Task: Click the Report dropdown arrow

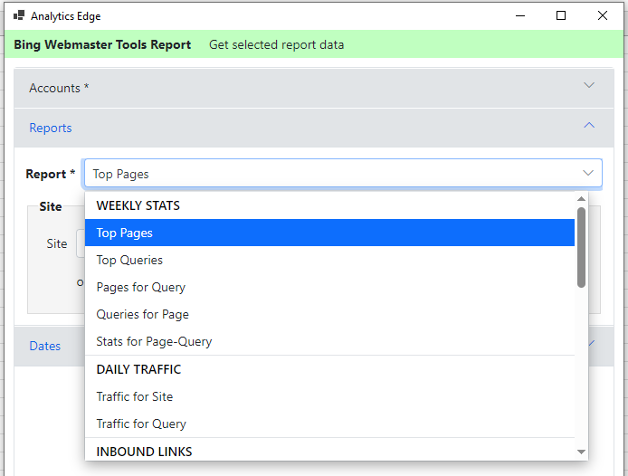Action: (587, 173)
